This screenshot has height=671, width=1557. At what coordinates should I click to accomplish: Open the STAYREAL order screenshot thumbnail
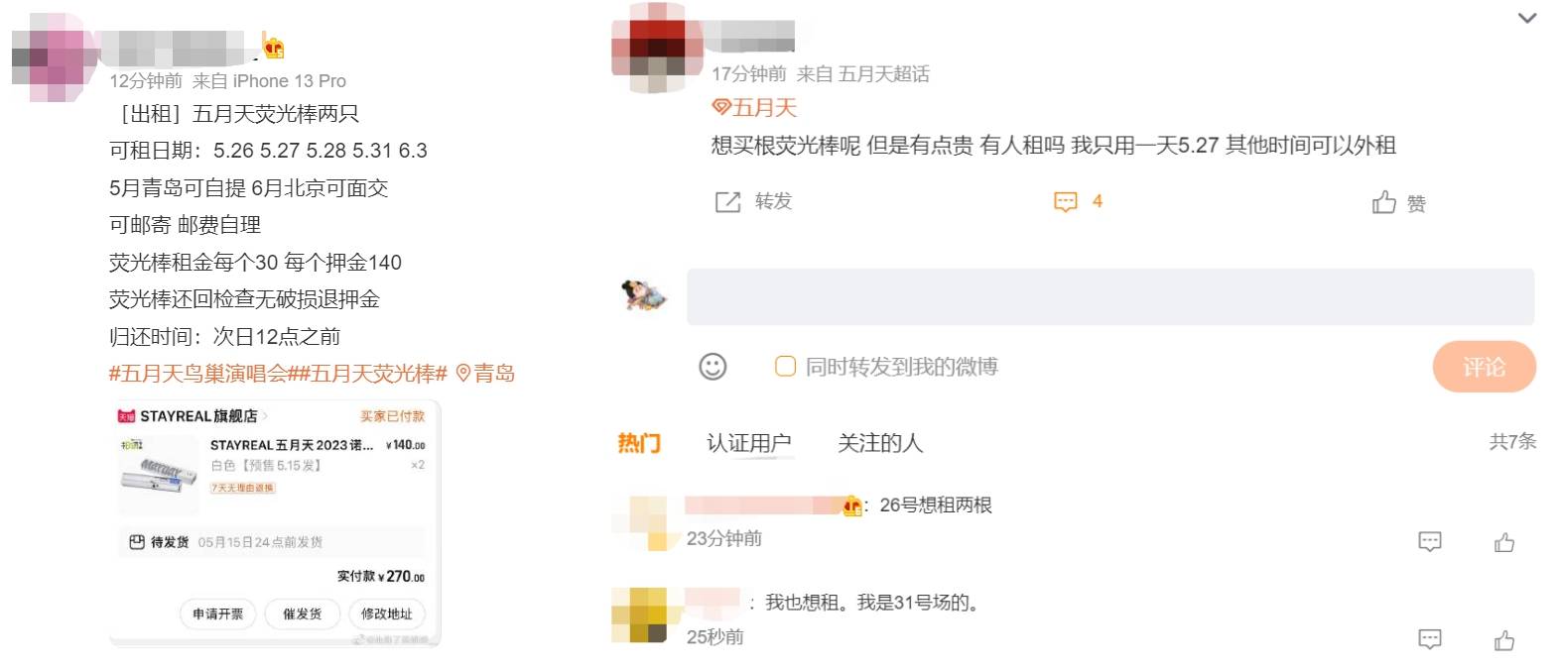(x=275, y=524)
